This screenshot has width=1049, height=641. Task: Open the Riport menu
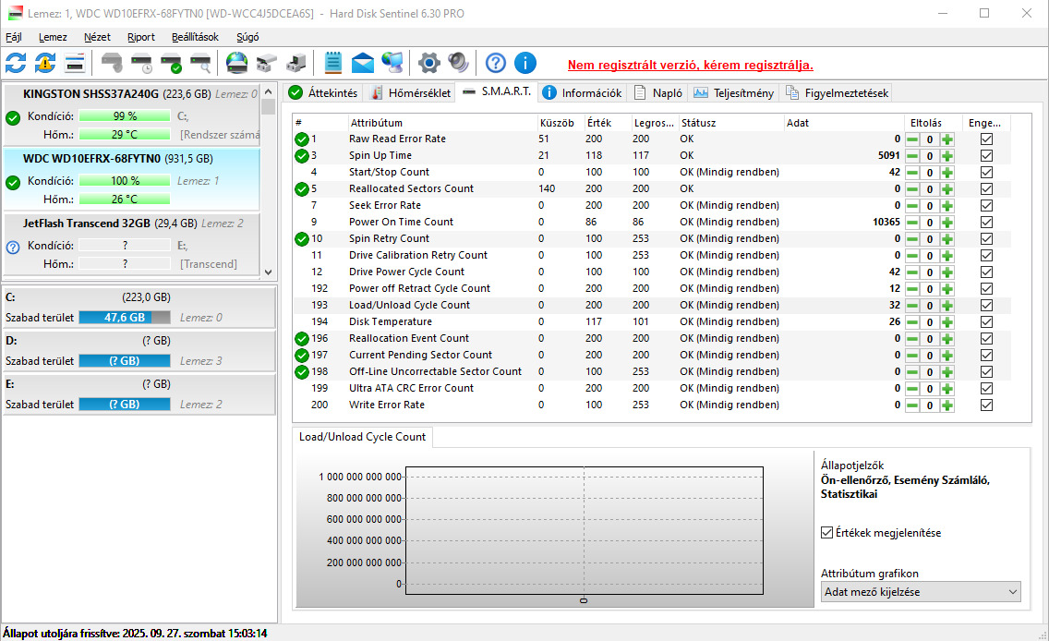(x=140, y=37)
